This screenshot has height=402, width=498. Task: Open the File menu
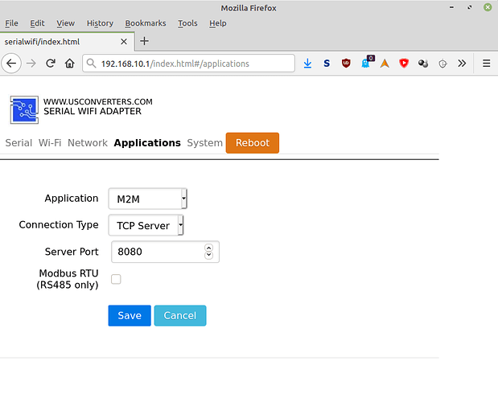point(11,23)
